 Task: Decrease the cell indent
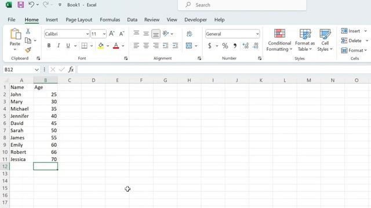[165, 46]
